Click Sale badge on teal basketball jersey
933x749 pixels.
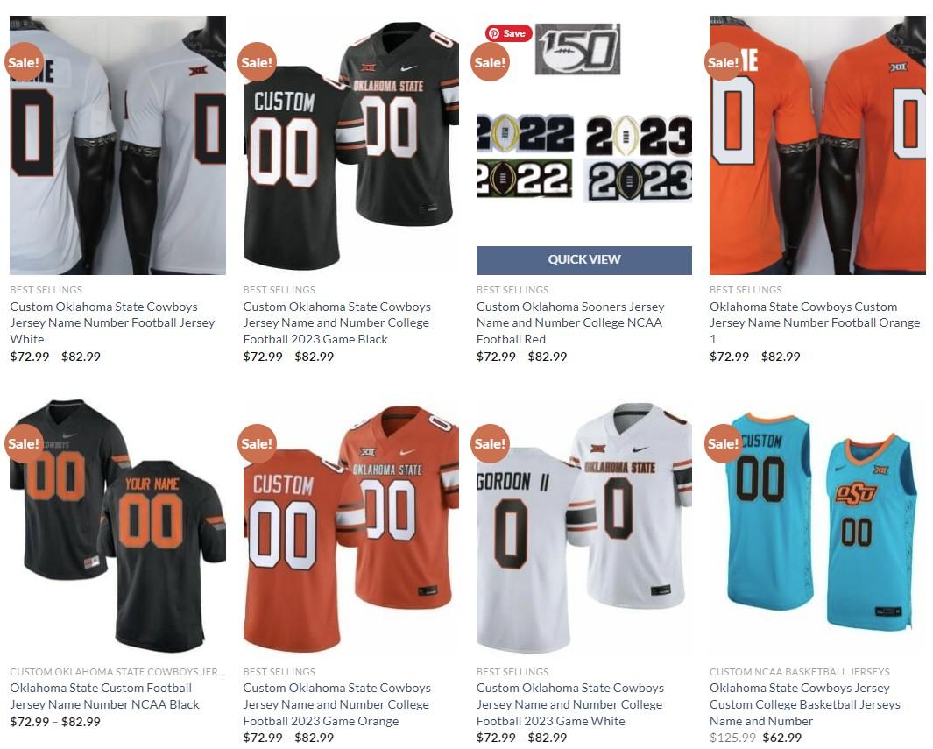[x=723, y=443]
